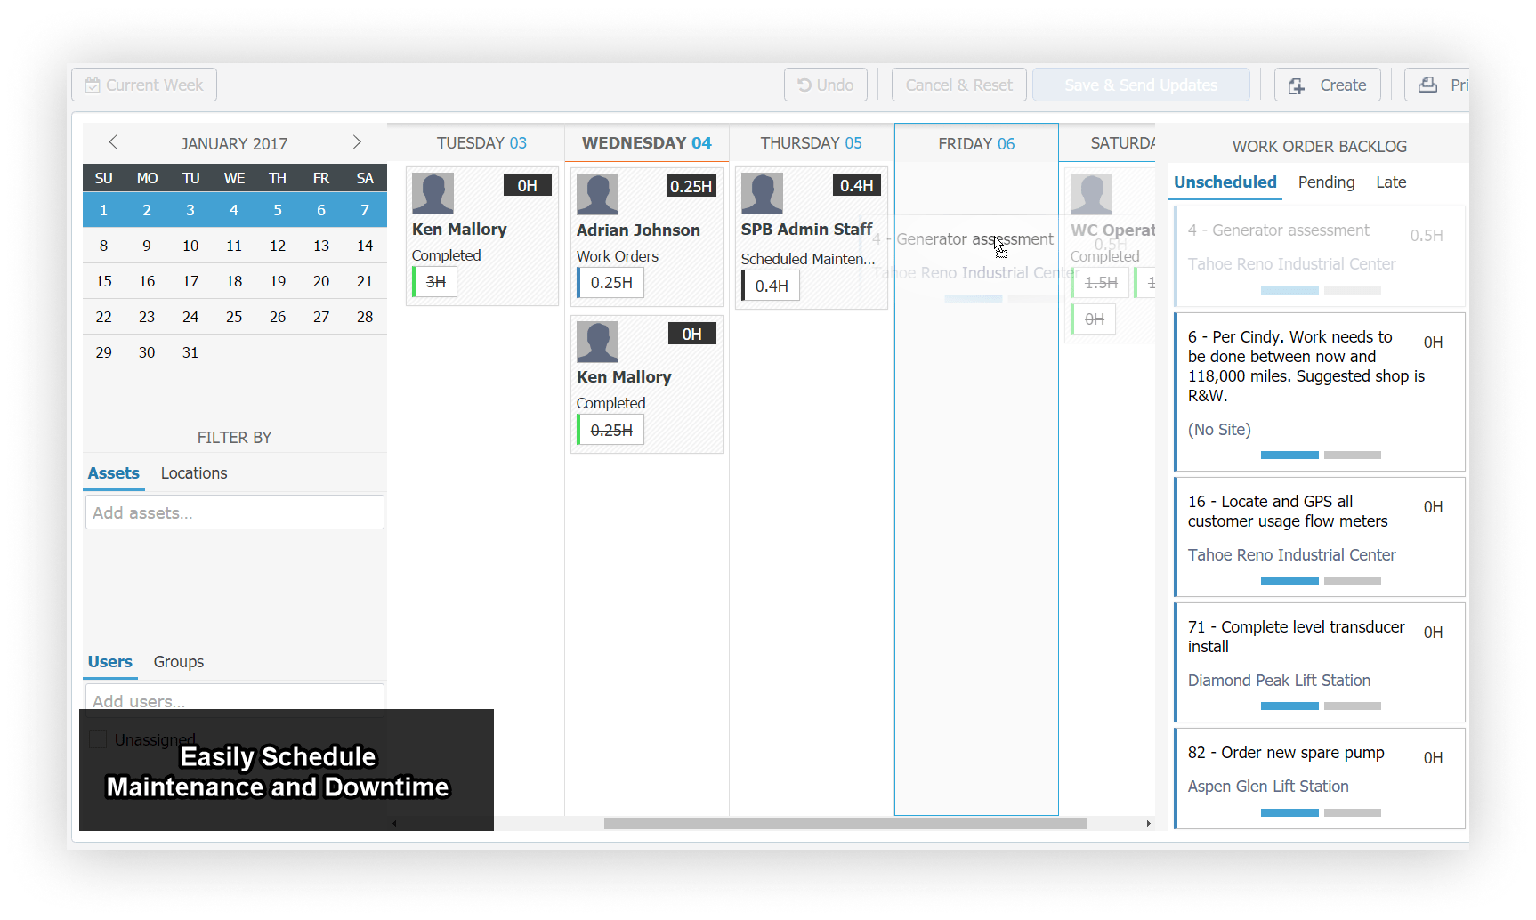Switch to the Pending backlog tab
Screen dimensions: 1536x920
tap(1326, 182)
